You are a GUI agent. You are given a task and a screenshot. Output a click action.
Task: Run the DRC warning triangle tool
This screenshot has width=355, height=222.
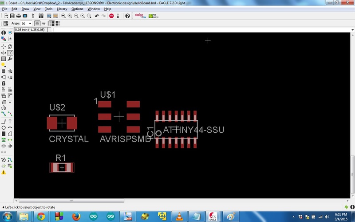[x=4, y=172]
